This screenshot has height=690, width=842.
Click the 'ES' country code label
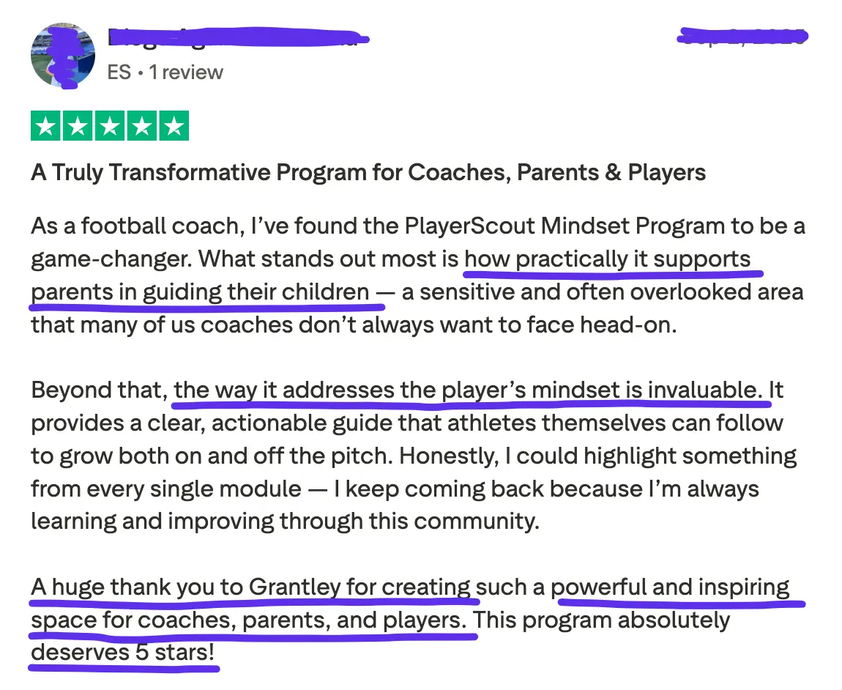point(119,72)
